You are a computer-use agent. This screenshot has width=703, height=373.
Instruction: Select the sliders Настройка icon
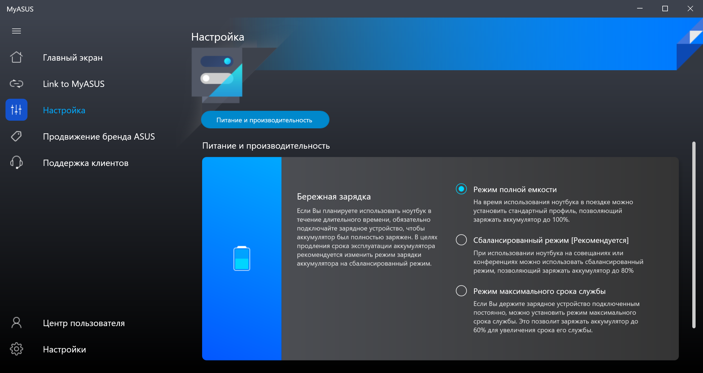pos(16,110)
